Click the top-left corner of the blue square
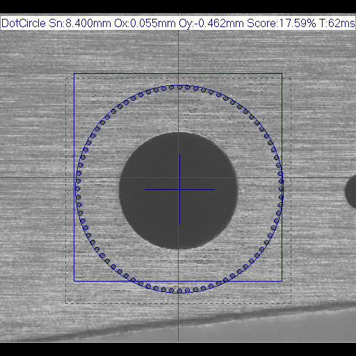The image size is (356, 356). tap(74, 74)
